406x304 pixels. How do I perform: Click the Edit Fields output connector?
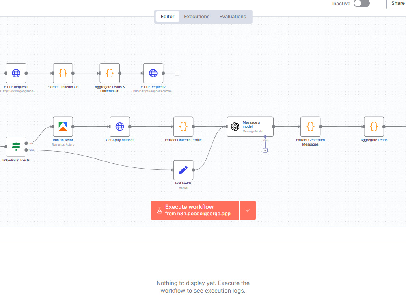click(193, 170)
